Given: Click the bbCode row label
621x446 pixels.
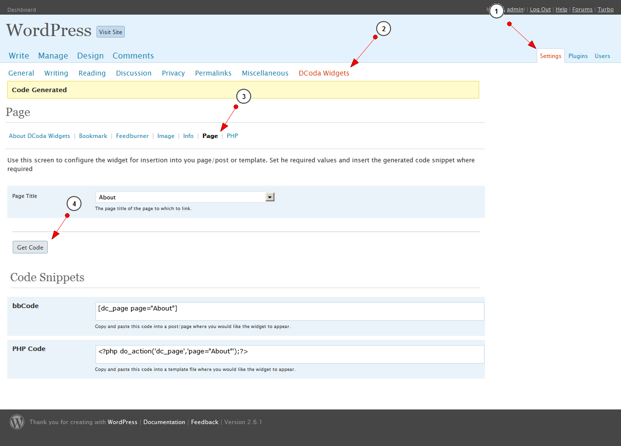Looking at the screenshot, I should 25,306.
